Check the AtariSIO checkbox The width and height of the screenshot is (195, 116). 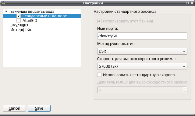point(19,20)
